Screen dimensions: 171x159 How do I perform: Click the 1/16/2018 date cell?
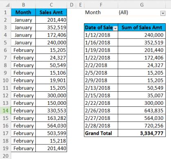(x=101, y=43)
